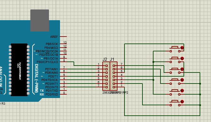Click the red latch dot of fourth push button
Viewport: 211px width, 122px height.
click(x=182, y=80)
